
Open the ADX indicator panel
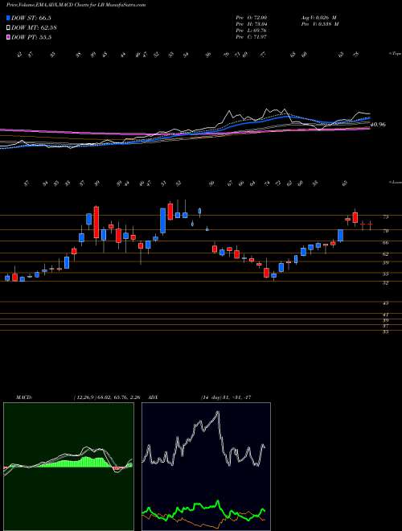click(x=206, y=467)
